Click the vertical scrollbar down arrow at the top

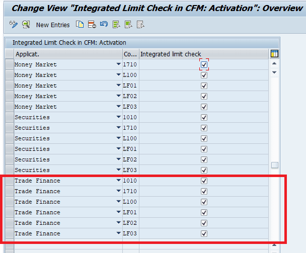pos(274,72)
